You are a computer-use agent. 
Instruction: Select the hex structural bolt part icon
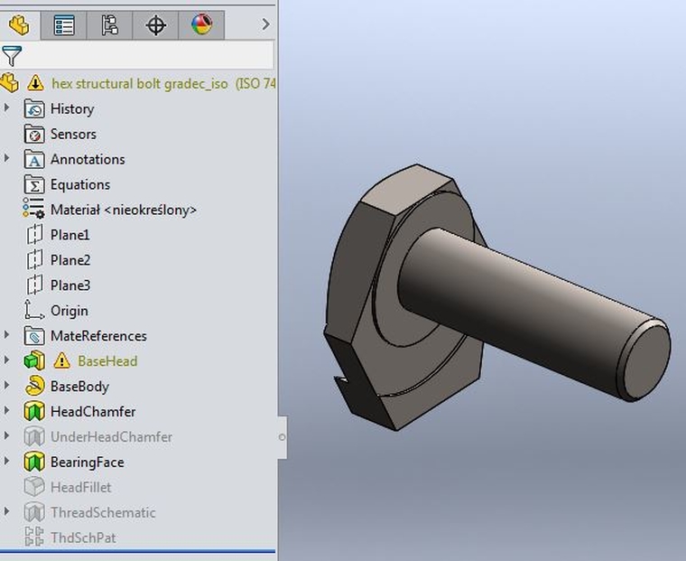click(9, 83)
